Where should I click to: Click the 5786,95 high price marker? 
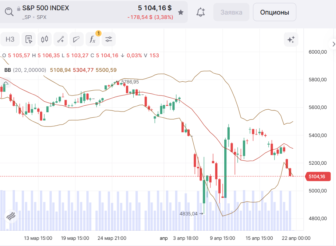pos(130,82)
